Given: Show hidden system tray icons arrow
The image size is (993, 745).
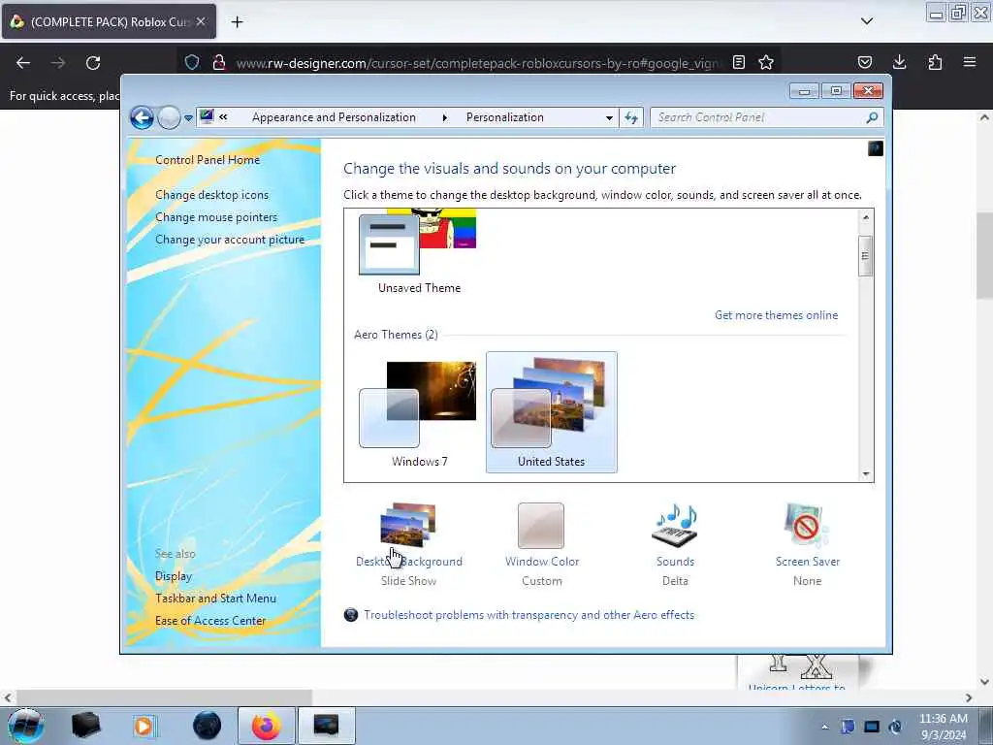Looking at the screenshot, I should [x=824, y=727].
